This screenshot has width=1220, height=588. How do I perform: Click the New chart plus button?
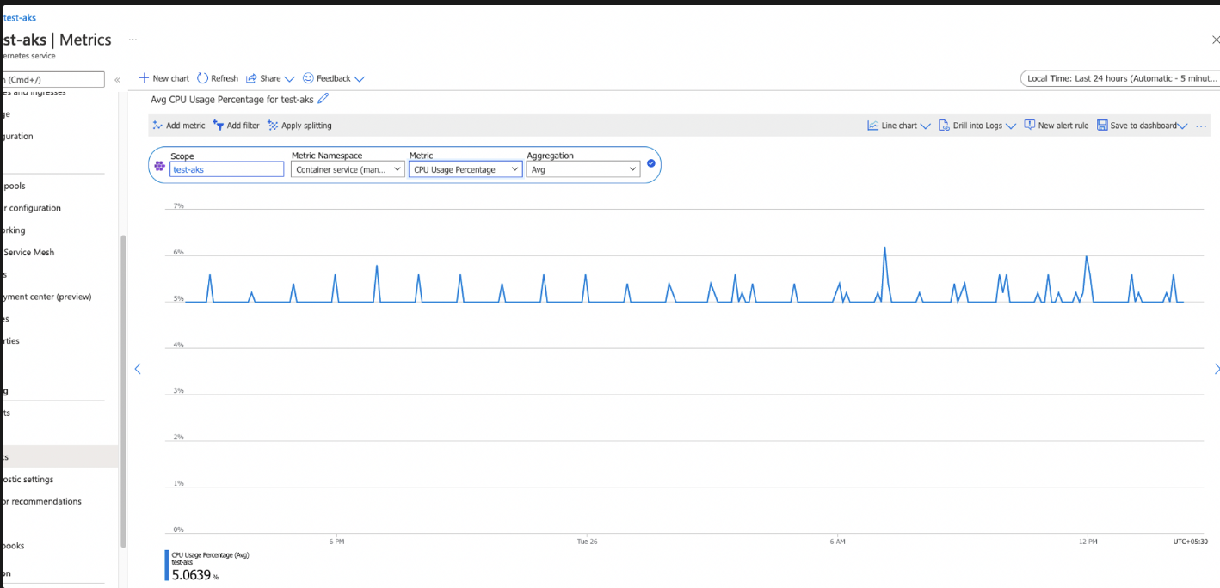coord(163,78)
